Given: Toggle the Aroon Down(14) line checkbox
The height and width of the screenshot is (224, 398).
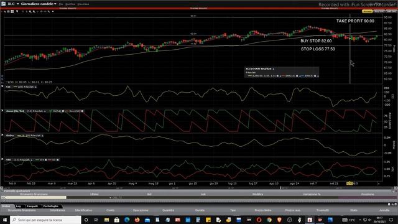Looking at the screenshot, I should [82, 111].
